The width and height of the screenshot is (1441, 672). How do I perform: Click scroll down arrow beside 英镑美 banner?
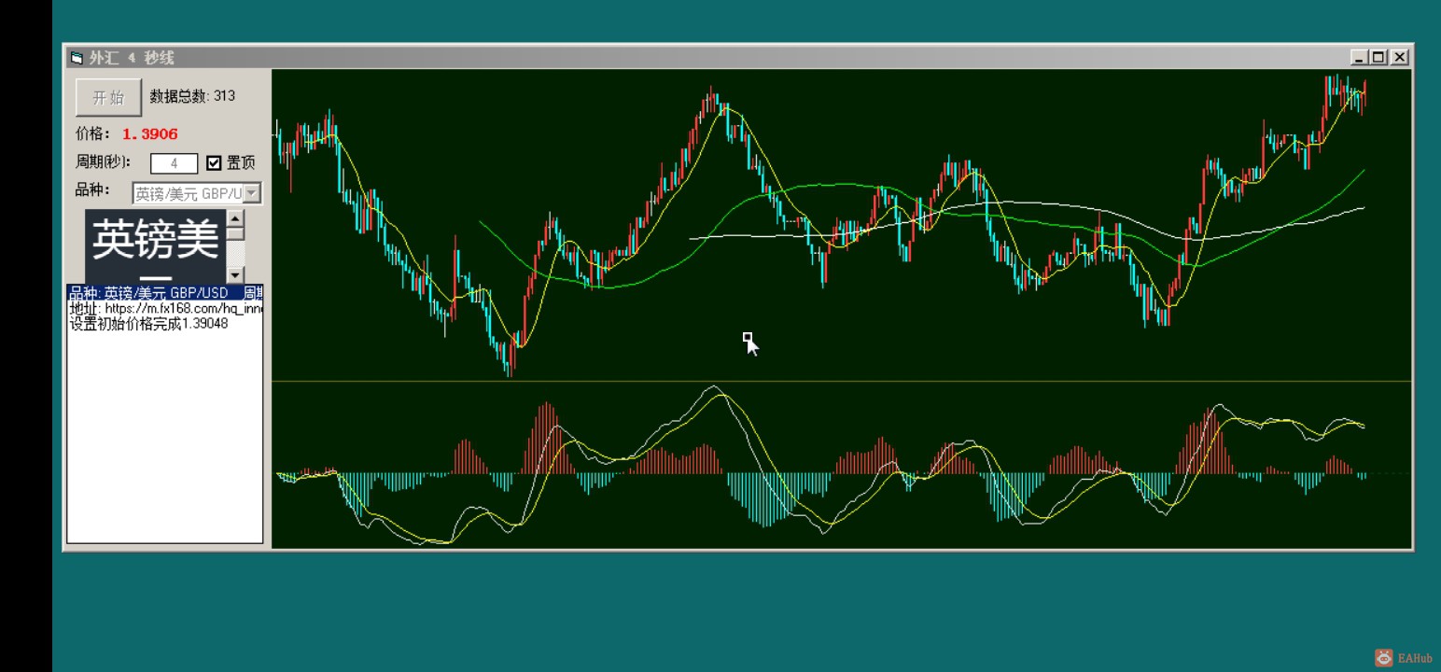pyautogui.click(x=235, y=274)
